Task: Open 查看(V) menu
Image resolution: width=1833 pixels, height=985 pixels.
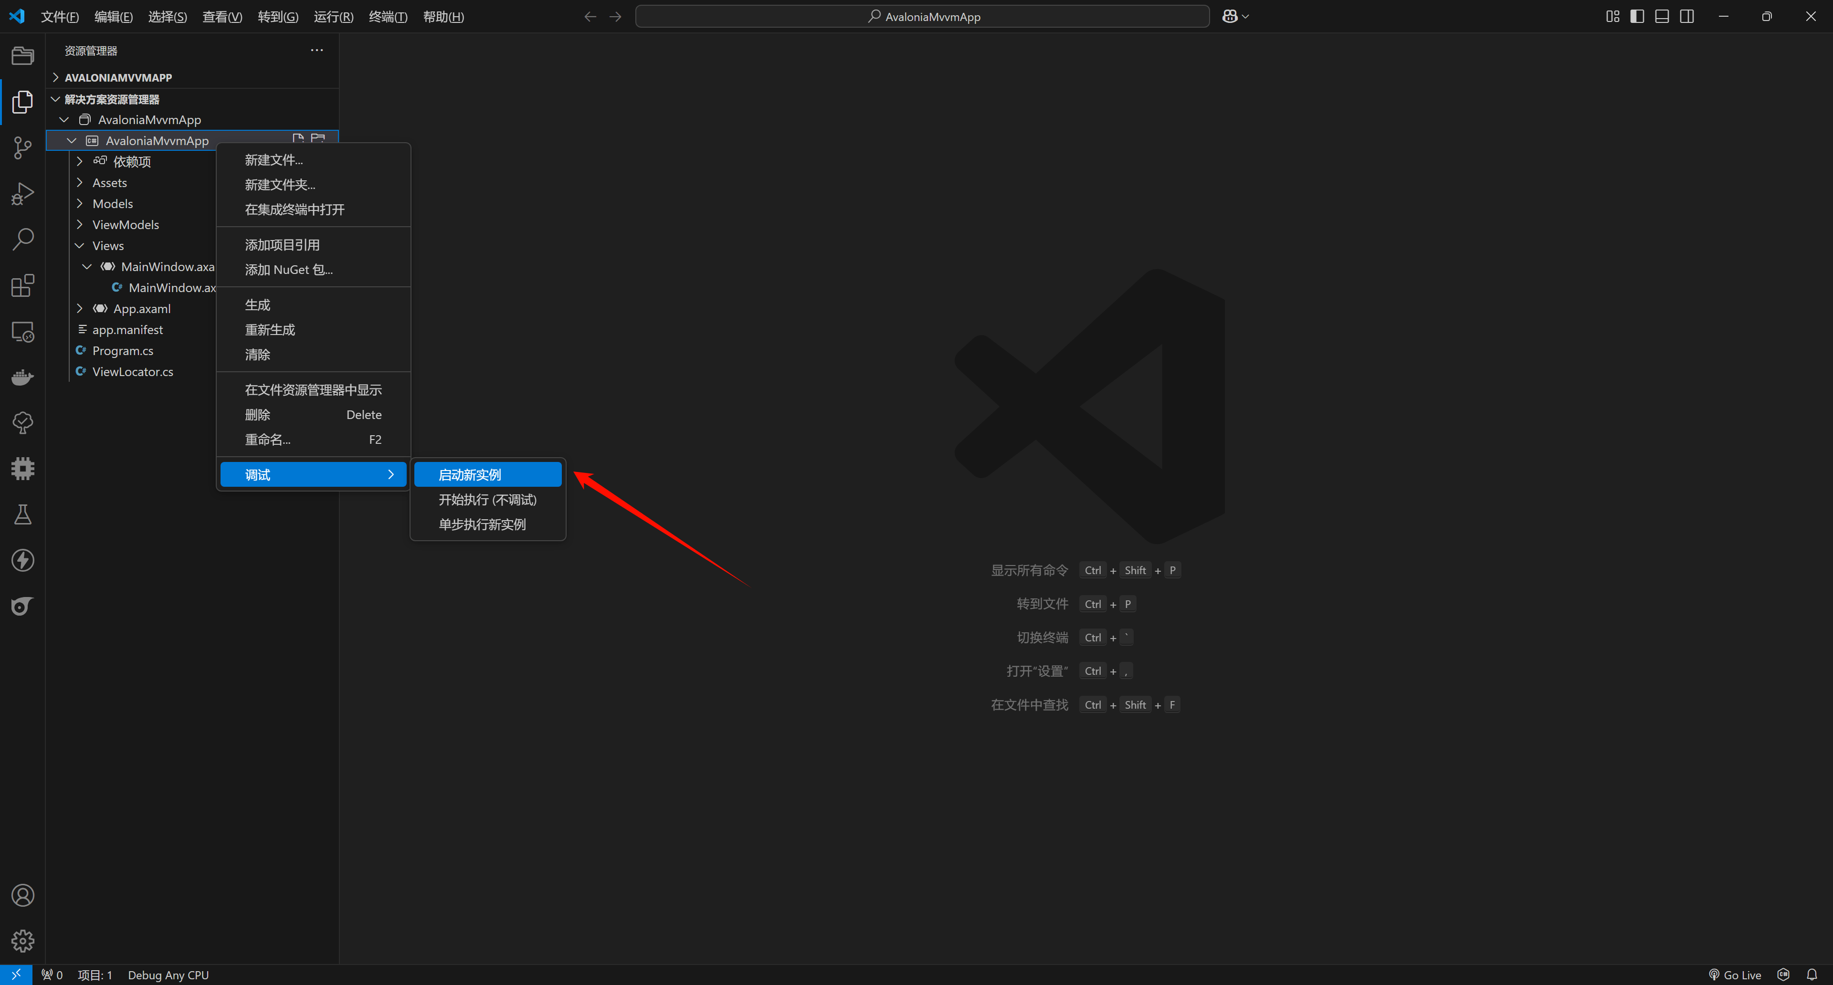Action: click(222, 16)
